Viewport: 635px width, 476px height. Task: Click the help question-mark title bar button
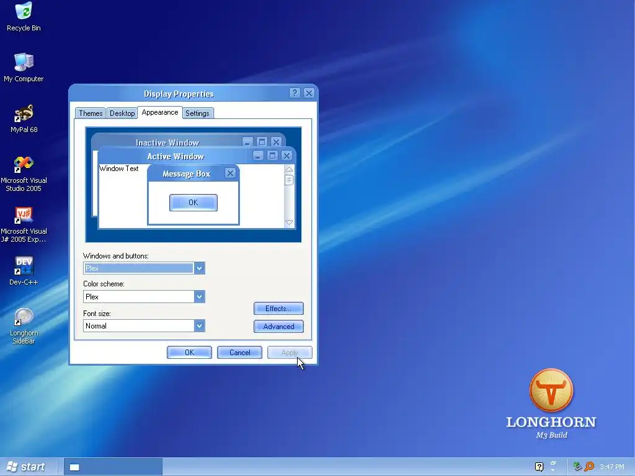[295, 93]
